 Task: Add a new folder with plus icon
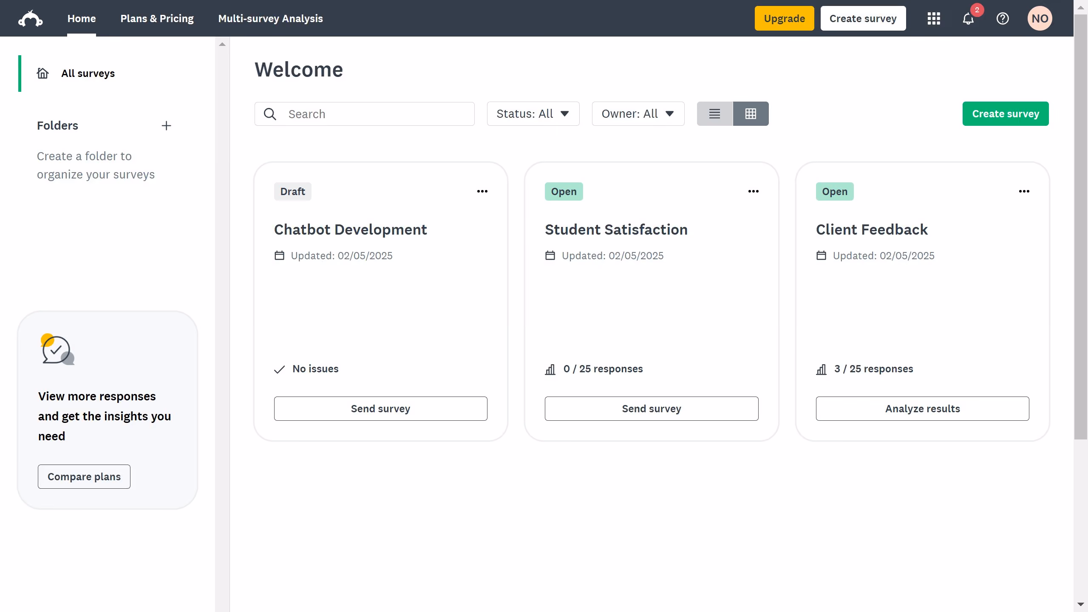[166, 126]
